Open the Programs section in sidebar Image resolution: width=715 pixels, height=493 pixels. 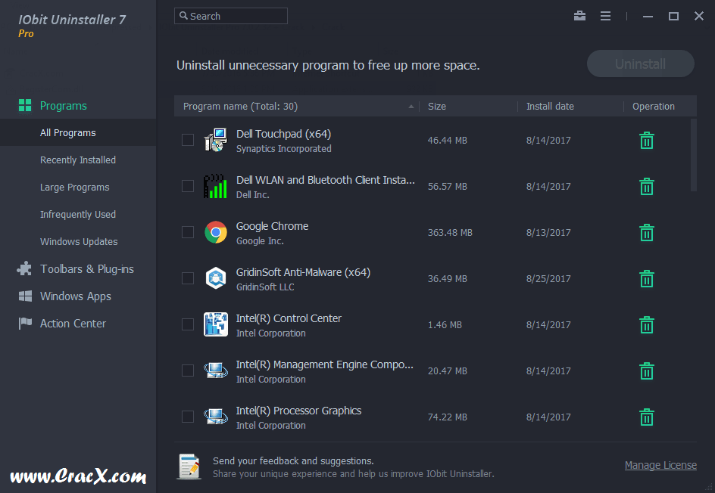(x=63, y=105)
